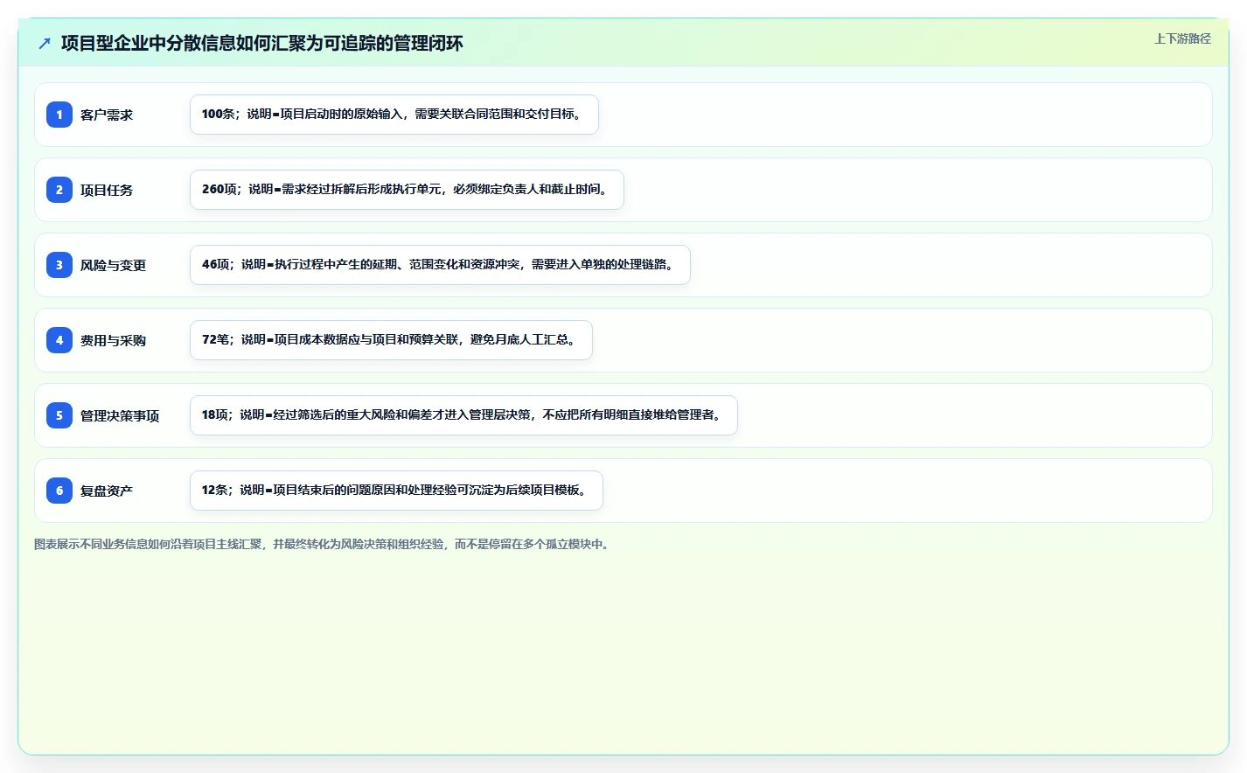Select the title 项目型企业中分散信息如何汇聚为可追踪的管理闭环
Image resolution: width=1247 pixels, height=773 pixels.
click(x=261, y=43)
